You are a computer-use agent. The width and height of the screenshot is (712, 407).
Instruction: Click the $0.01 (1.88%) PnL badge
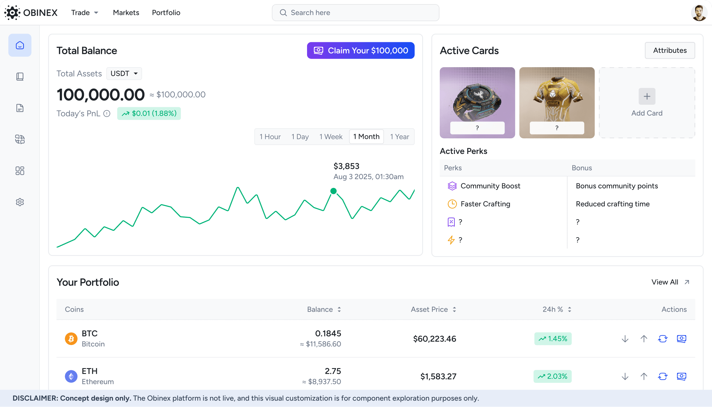(x=149, y=114)
